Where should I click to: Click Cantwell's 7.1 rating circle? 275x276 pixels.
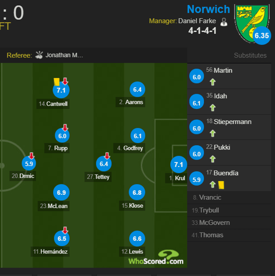(x=61, y=90)
